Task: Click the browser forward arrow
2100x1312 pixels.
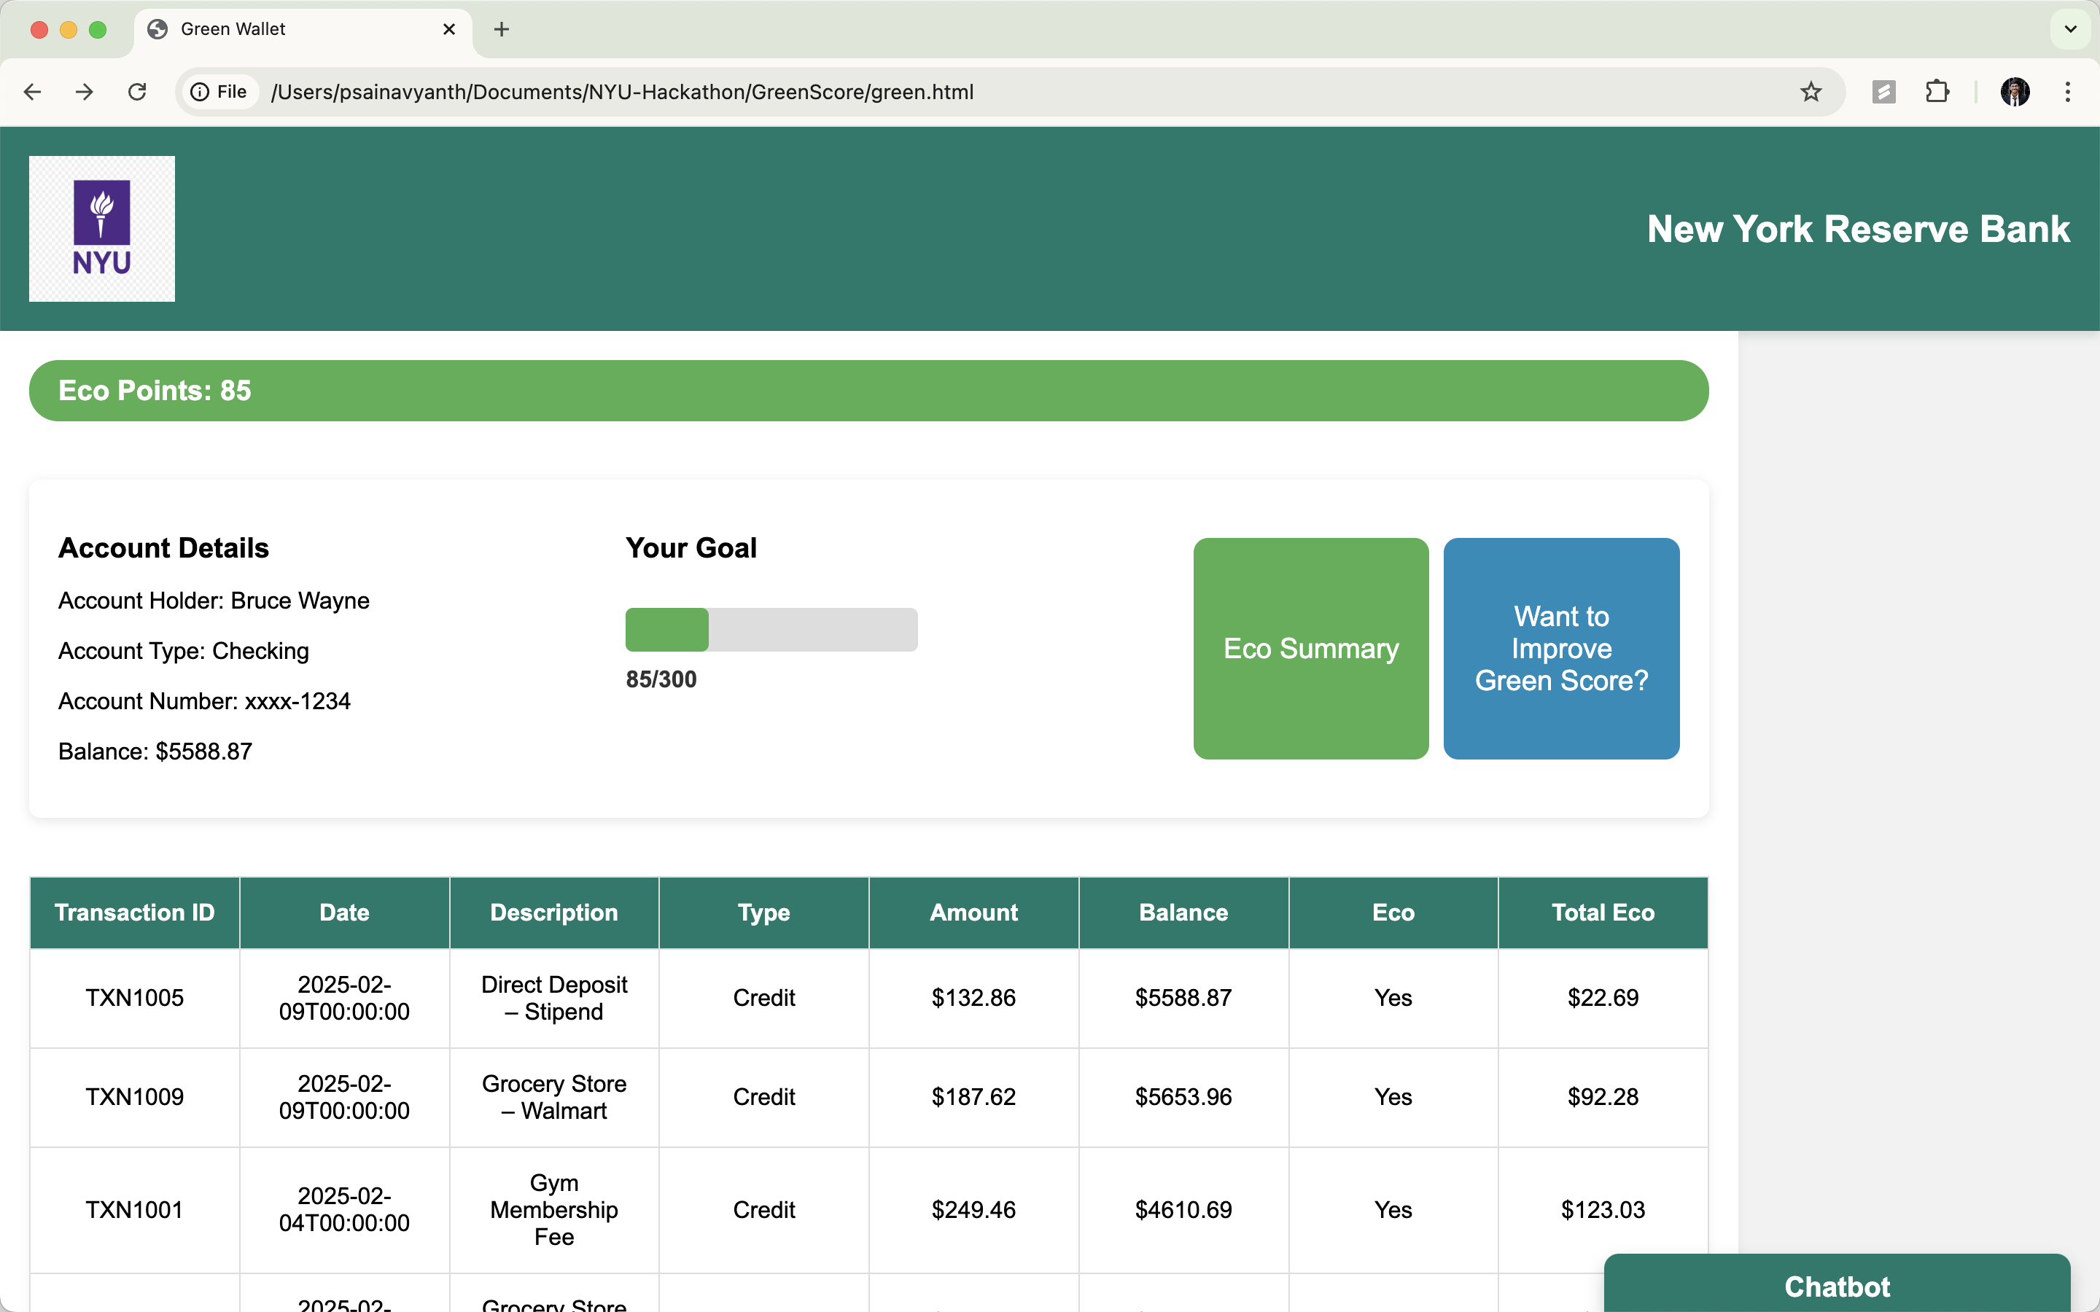Action: [x=84, y=92]
